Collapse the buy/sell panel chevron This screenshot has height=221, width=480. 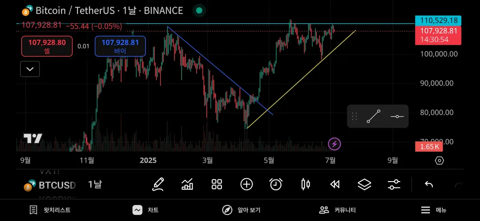click(30, 69)
